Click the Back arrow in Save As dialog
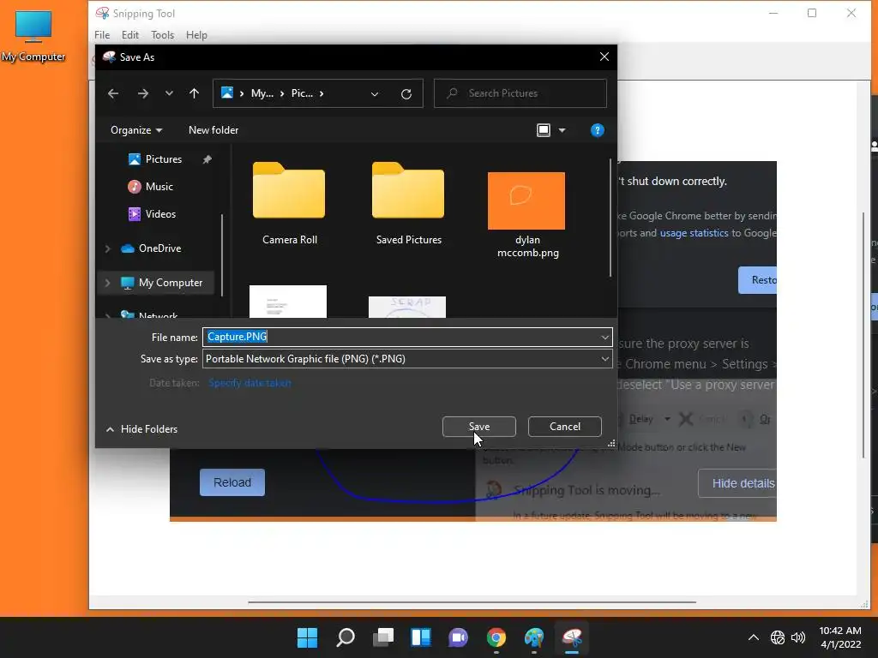The height and width of the screenshot is (658, 878). tap(113, 93)
